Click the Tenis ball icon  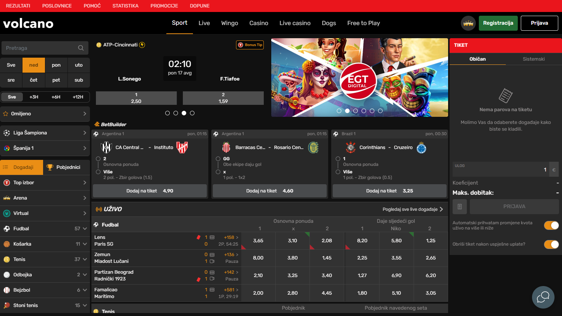tap(7, 259)
